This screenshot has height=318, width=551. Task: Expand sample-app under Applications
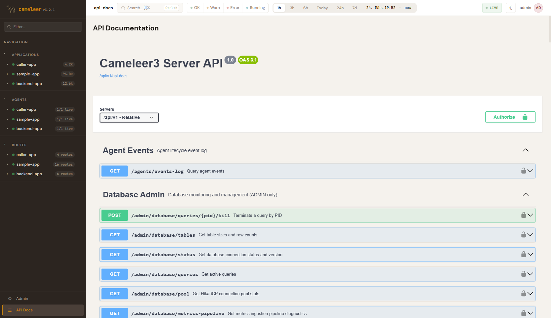(x=8, y=74)
